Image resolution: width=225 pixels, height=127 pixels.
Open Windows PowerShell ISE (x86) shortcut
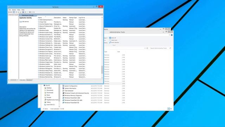pyautogui.click(x=72, y=100)
